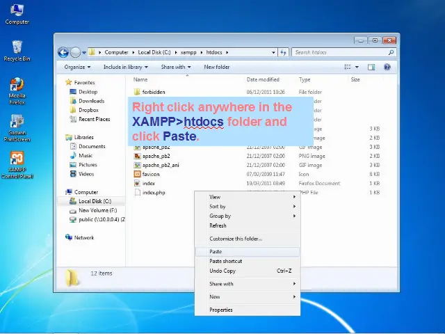
Task: Open address bar history dropdown arrow
Action: [x=273, y=52]
